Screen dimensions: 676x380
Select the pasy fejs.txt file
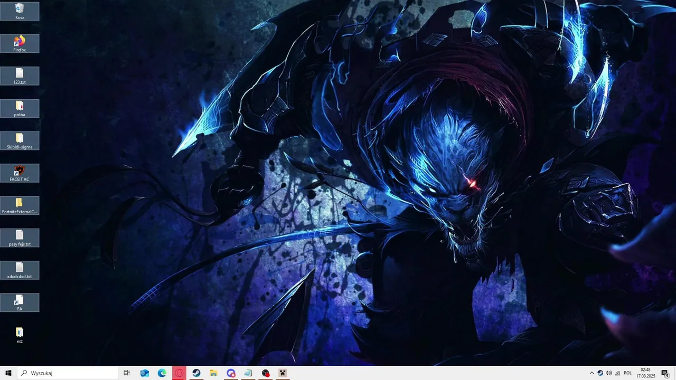[x=20, y=237]
